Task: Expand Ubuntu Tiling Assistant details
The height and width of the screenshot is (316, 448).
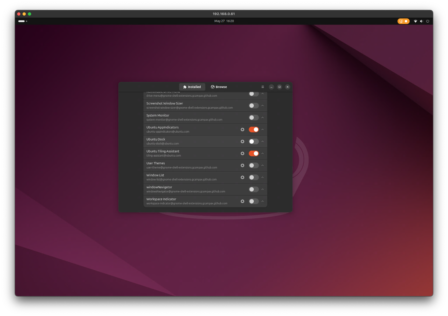Action: pyautogui.click(x=262, y=154)
